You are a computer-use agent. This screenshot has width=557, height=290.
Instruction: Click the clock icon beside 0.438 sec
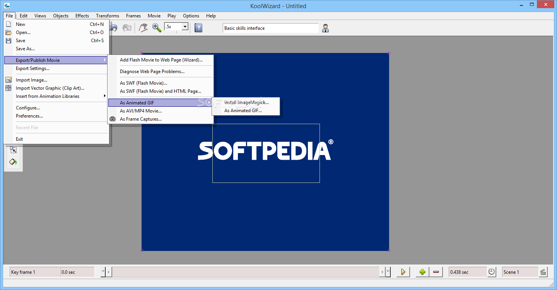pyautogui.click(x=492, y=272)
